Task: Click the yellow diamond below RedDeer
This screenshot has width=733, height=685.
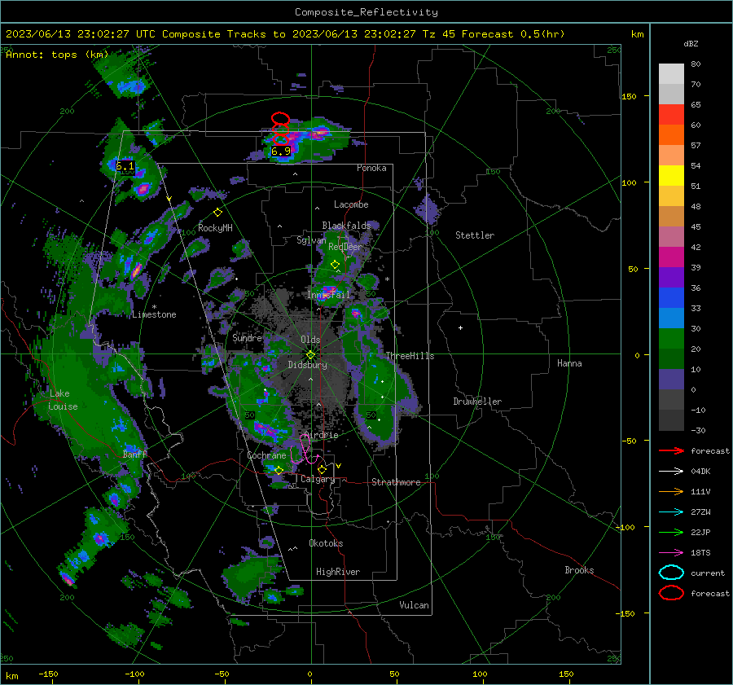Action: point(335,265)
